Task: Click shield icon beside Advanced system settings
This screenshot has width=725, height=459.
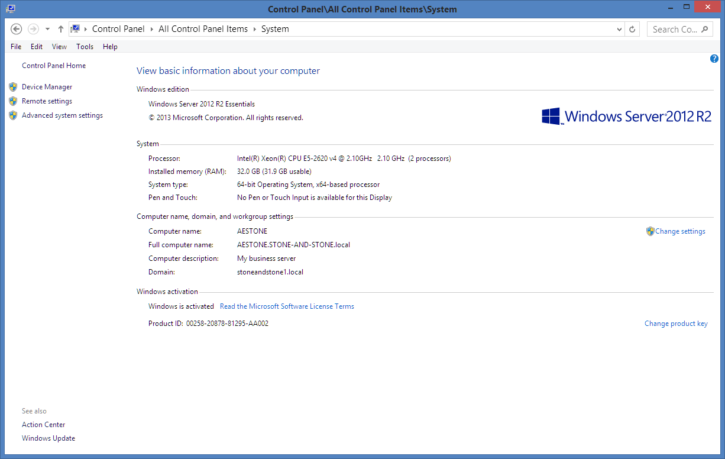Action: coord(13,115)
